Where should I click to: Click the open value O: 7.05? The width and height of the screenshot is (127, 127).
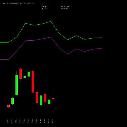pyautogui.click(x=44, y=9)
